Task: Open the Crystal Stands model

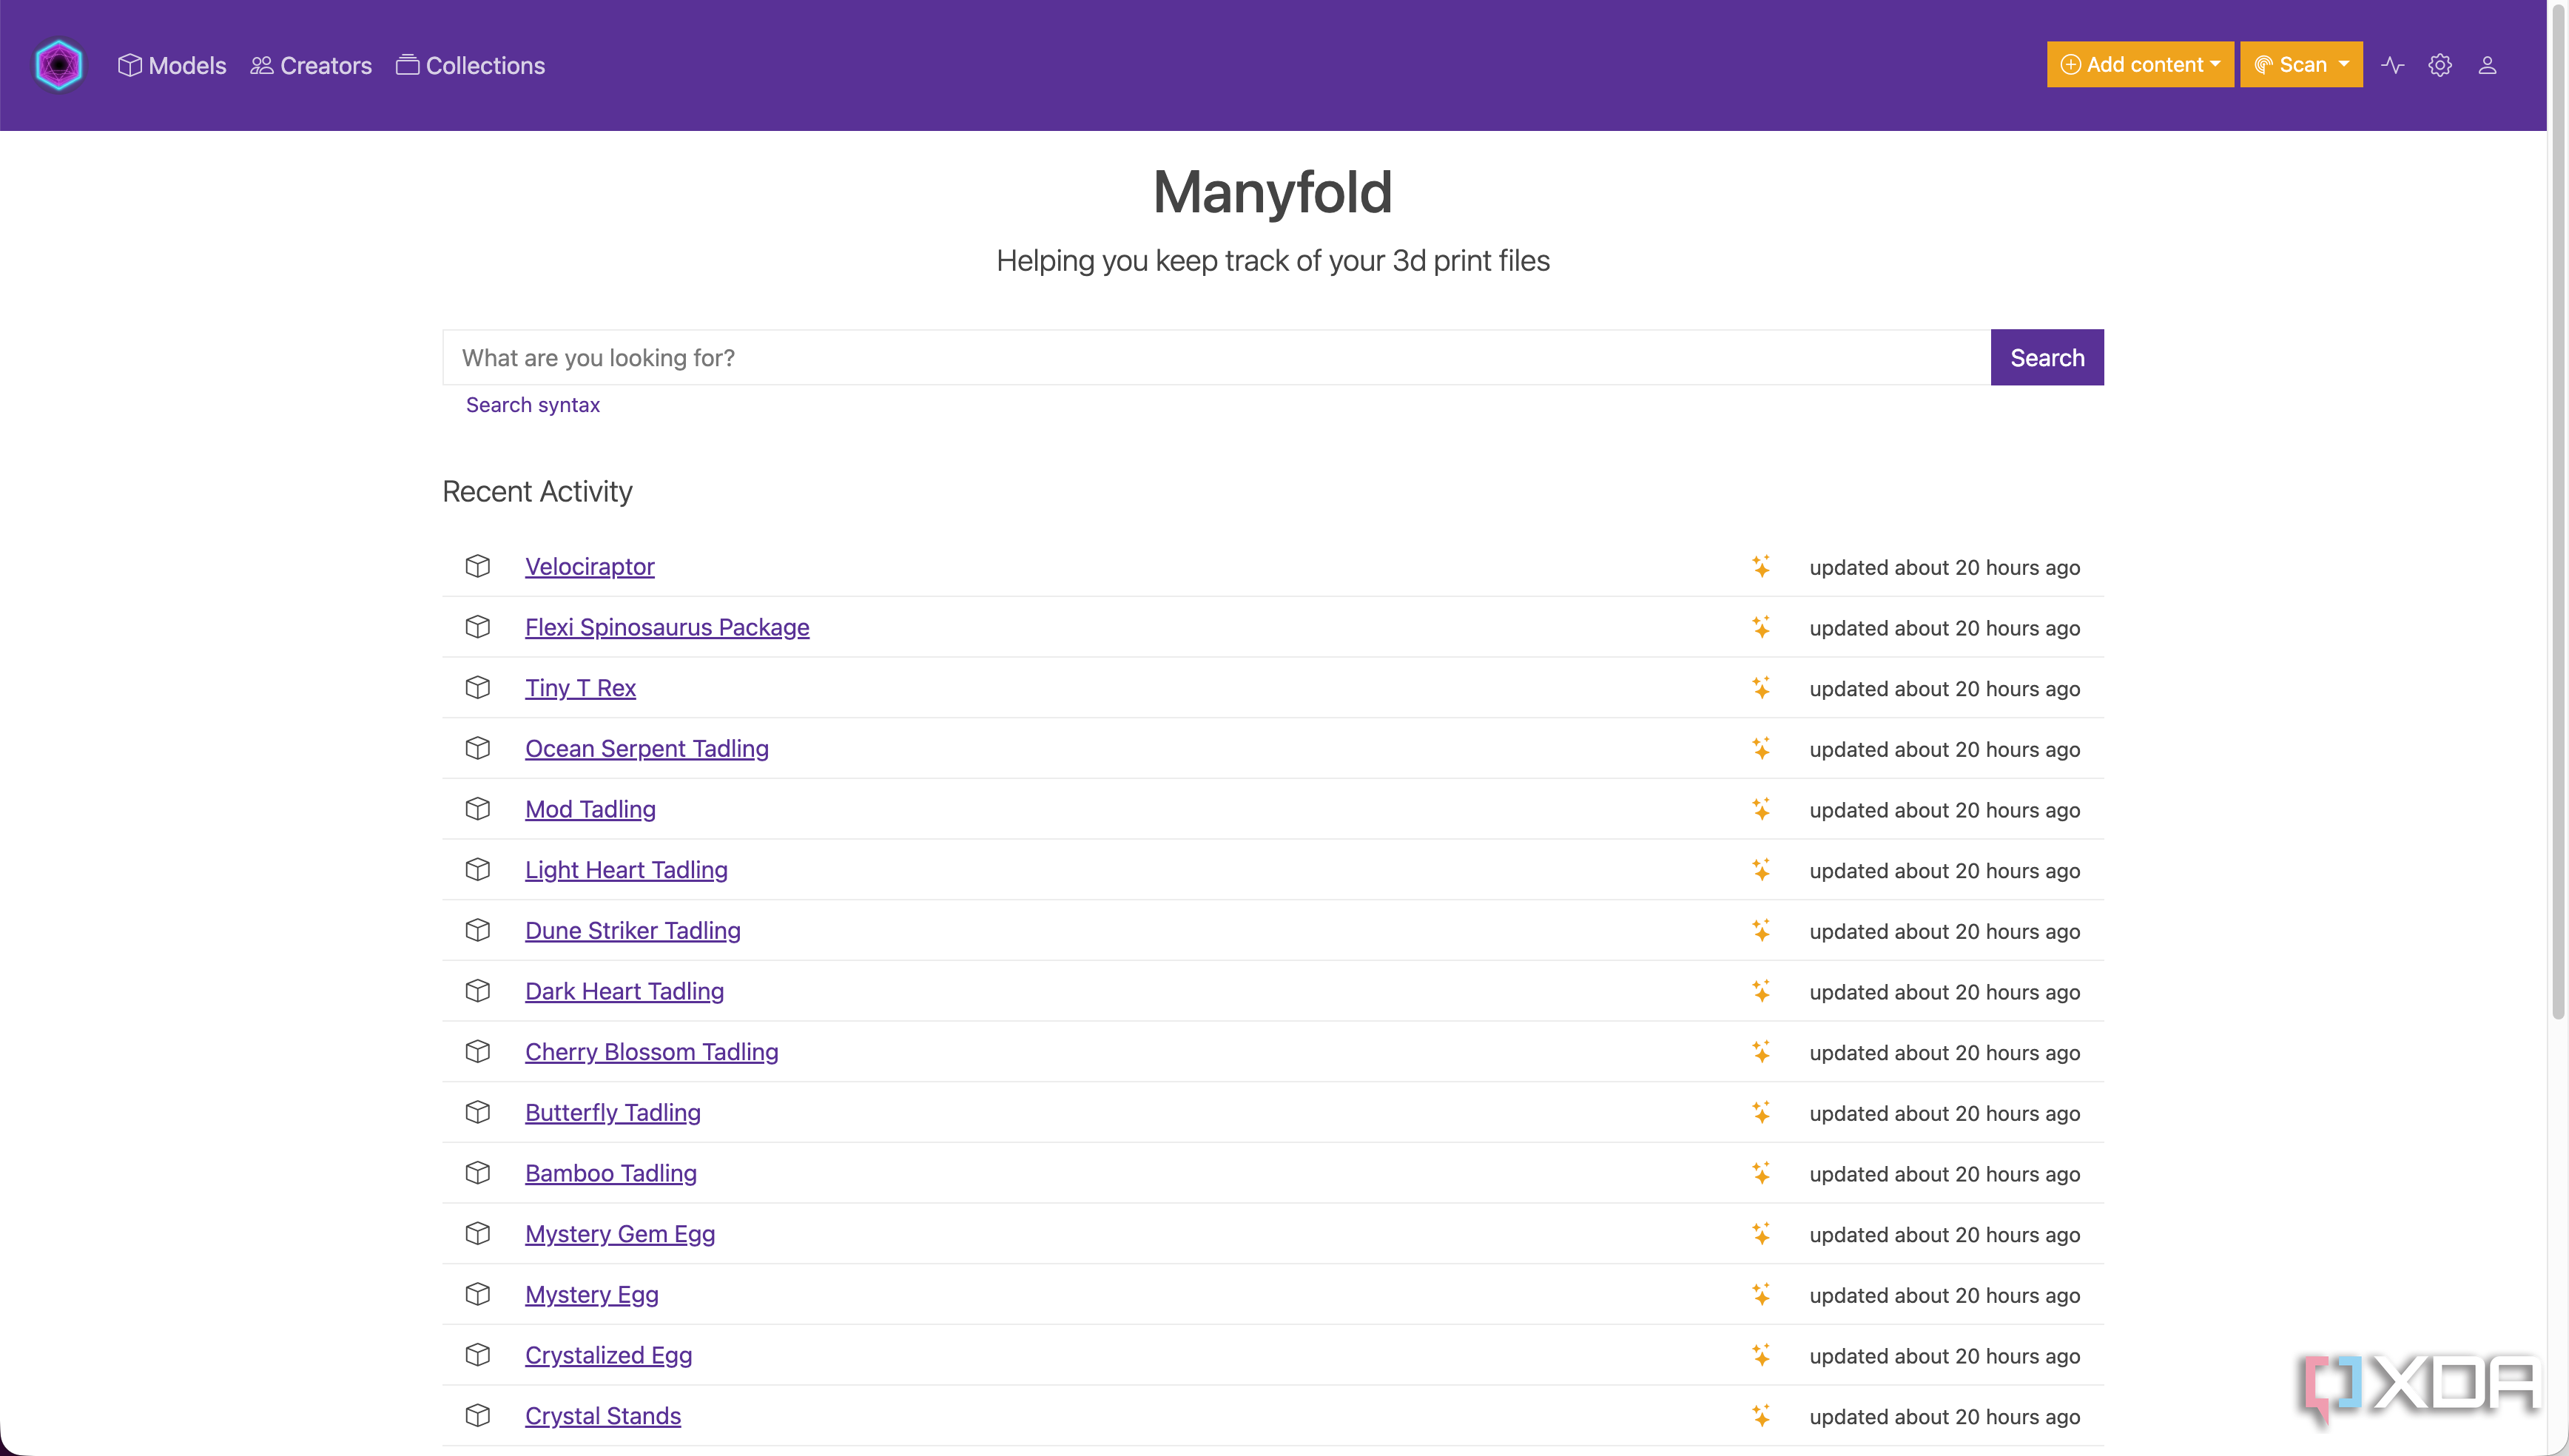Action: pyautogui.click(x=603, y=1416)
